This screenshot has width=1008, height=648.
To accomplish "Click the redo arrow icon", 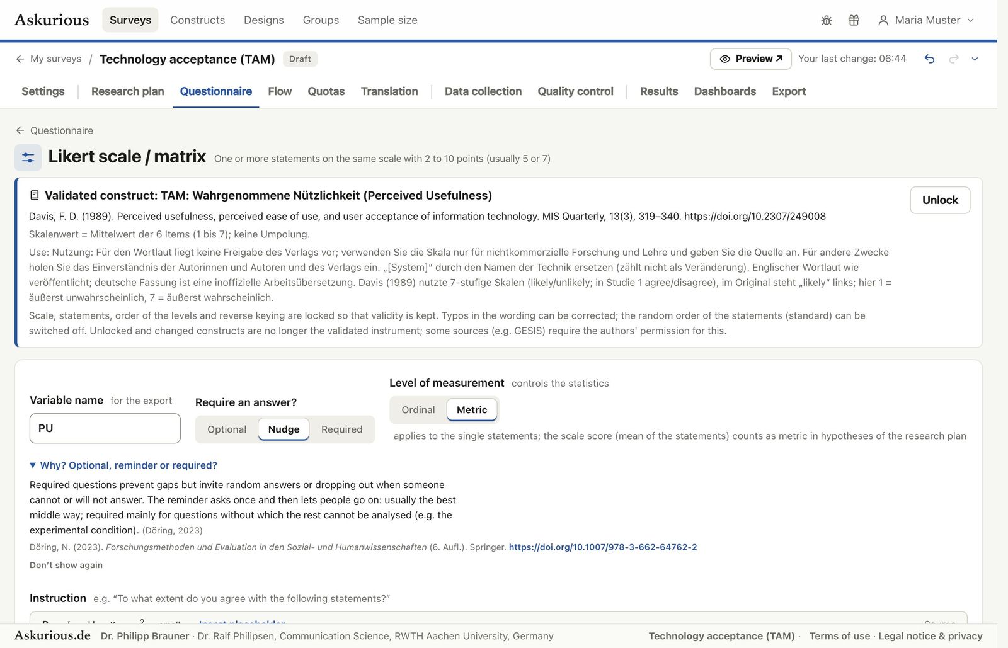I will [x=954, y=59].
